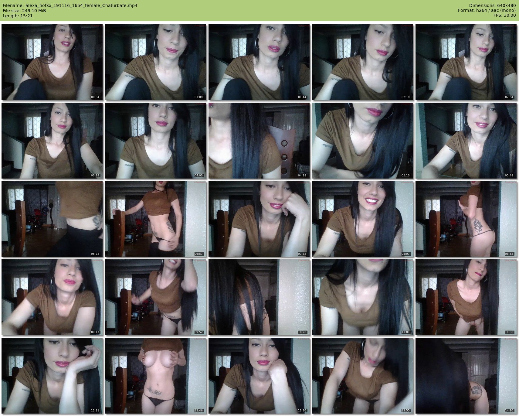Select the "Dimensions: 640x480" text
This screenshot has height=416, width=519.
tap(492, 5)
